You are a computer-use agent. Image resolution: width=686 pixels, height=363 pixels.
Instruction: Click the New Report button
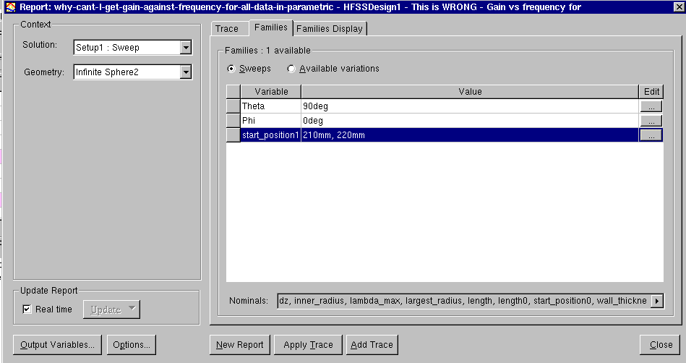240,345
